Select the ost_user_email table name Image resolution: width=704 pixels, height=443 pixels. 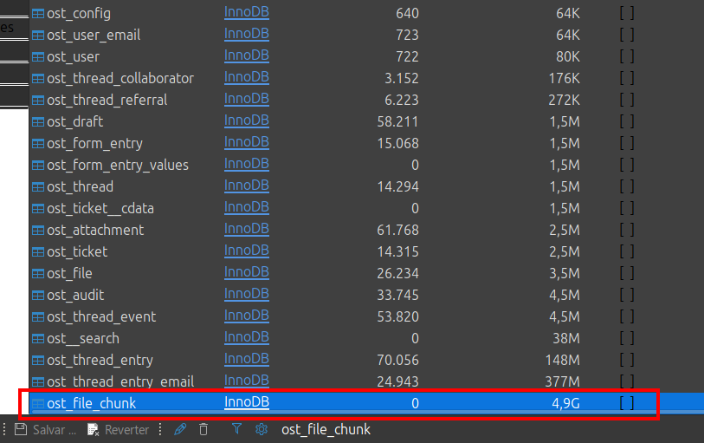(94, 36)
